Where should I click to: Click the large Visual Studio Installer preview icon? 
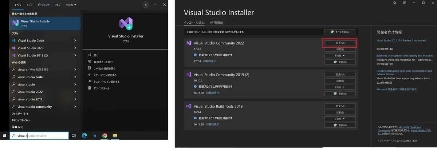point(126,24)
